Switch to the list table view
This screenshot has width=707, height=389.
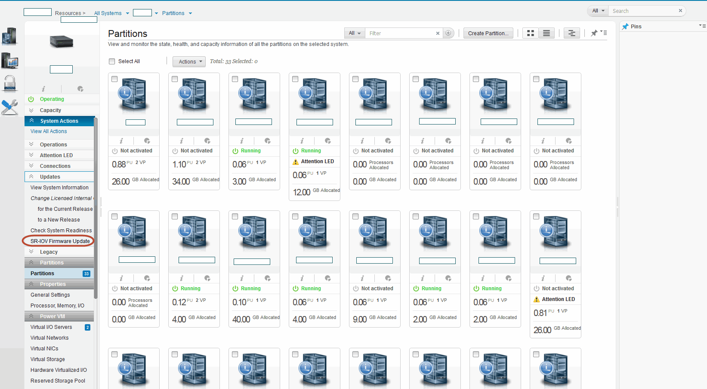(546, 33)
